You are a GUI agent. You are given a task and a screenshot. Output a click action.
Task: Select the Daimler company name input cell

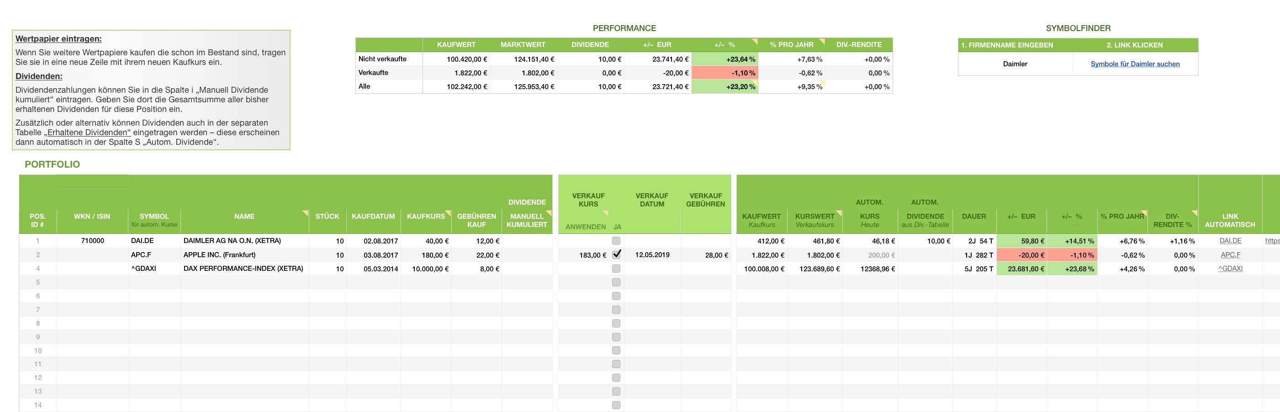1015,64
